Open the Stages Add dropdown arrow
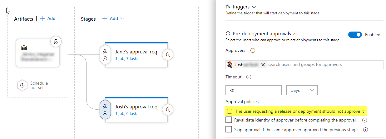Image resolution: width=386 pixels, height=139 pixels. 122,19
